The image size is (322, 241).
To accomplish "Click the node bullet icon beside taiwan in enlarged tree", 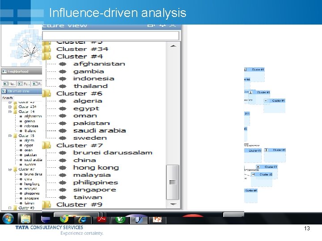I will pos(63,197).
